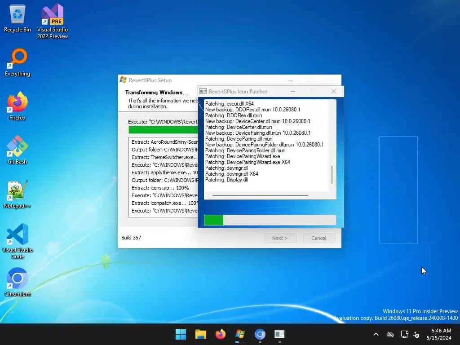This screenshot has height=345, width=460.
Task: Click the 'Transforming Windows...' heading
Action: click(x=156, y=93)
